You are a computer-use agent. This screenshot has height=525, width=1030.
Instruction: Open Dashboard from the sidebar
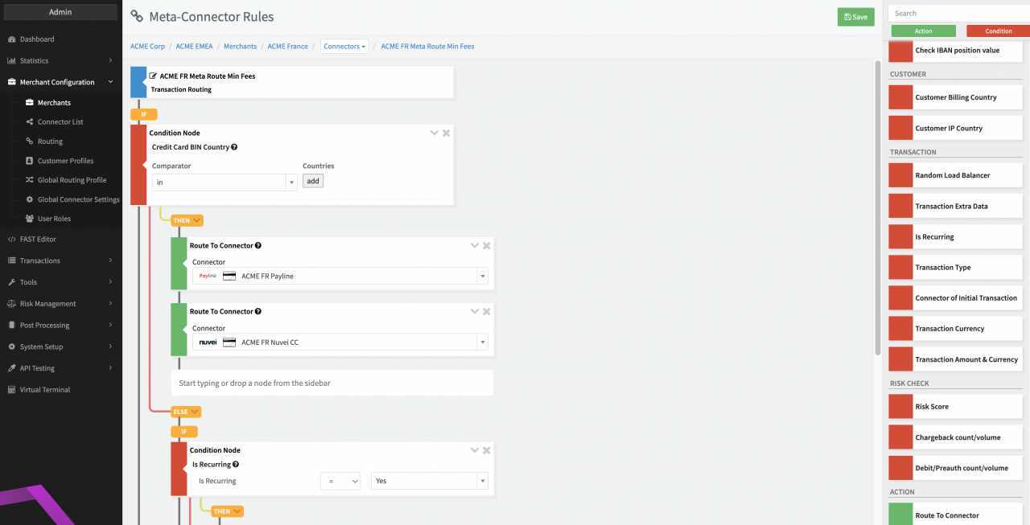[37, 39]
